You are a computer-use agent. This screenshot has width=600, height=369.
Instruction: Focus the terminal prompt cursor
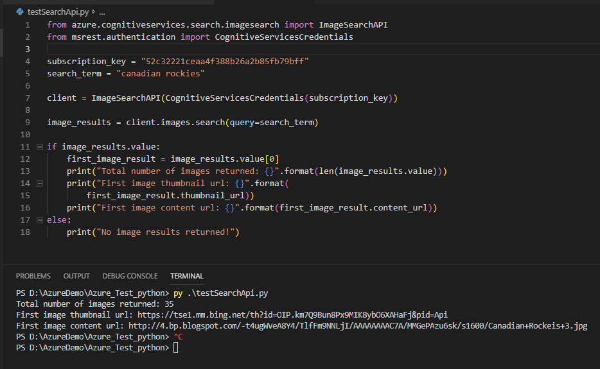coord(176,348)
